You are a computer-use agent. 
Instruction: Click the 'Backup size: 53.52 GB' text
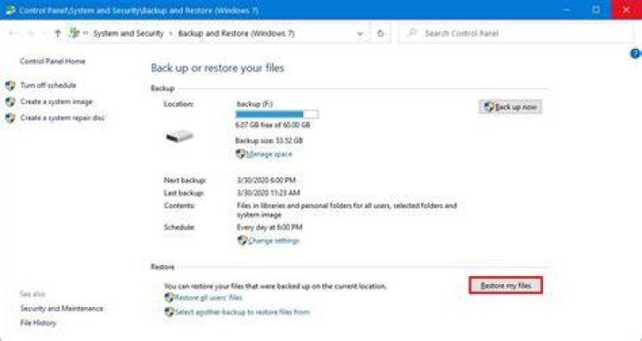[x=269, y=141]
